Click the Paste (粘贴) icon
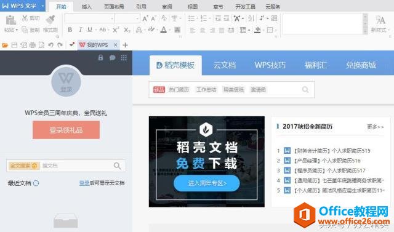 click(x=11, y=20)
